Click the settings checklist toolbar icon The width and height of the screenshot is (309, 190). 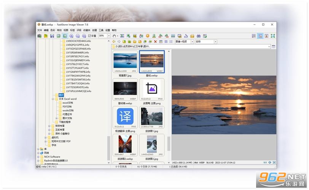pos(205,36)
